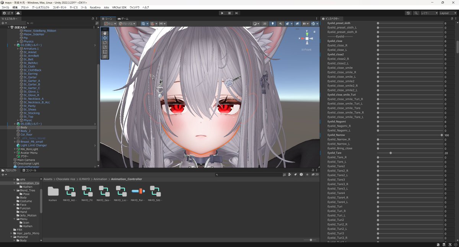This screenshot has width=459, height=247.
Task: Select the Kaihen folder thumbnail
Action: click(53, 192)
